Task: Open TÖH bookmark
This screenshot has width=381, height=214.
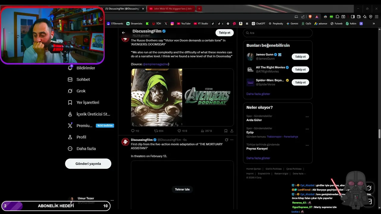Action: pos(157,23)
